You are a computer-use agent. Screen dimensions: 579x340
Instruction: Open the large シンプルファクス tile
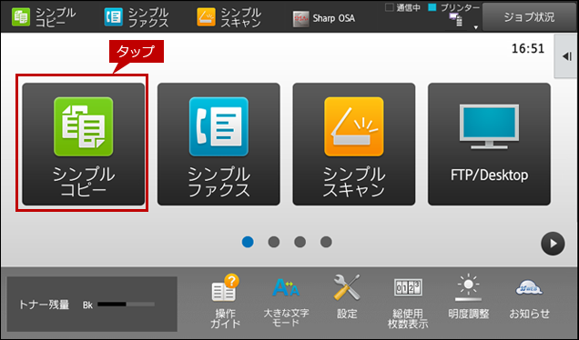coord(218,145)
